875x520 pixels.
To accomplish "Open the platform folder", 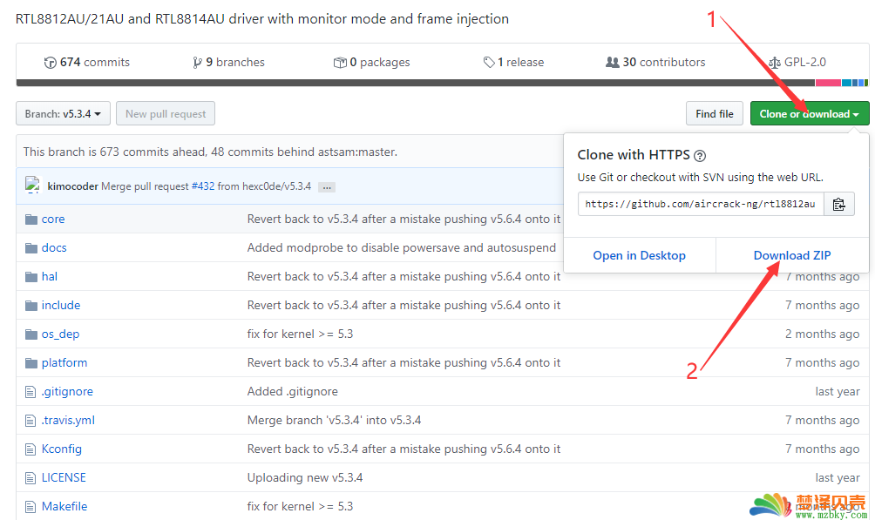I will click(x=64, y=363).
